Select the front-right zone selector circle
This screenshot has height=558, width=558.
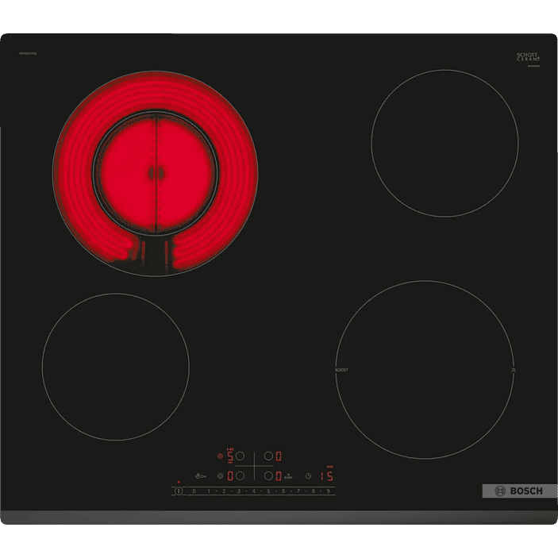268,475
